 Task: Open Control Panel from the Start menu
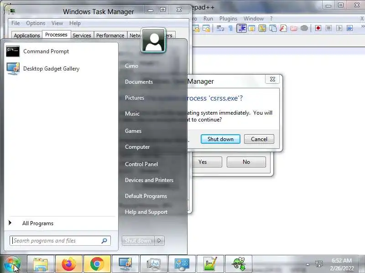click(x=141, y=164)
